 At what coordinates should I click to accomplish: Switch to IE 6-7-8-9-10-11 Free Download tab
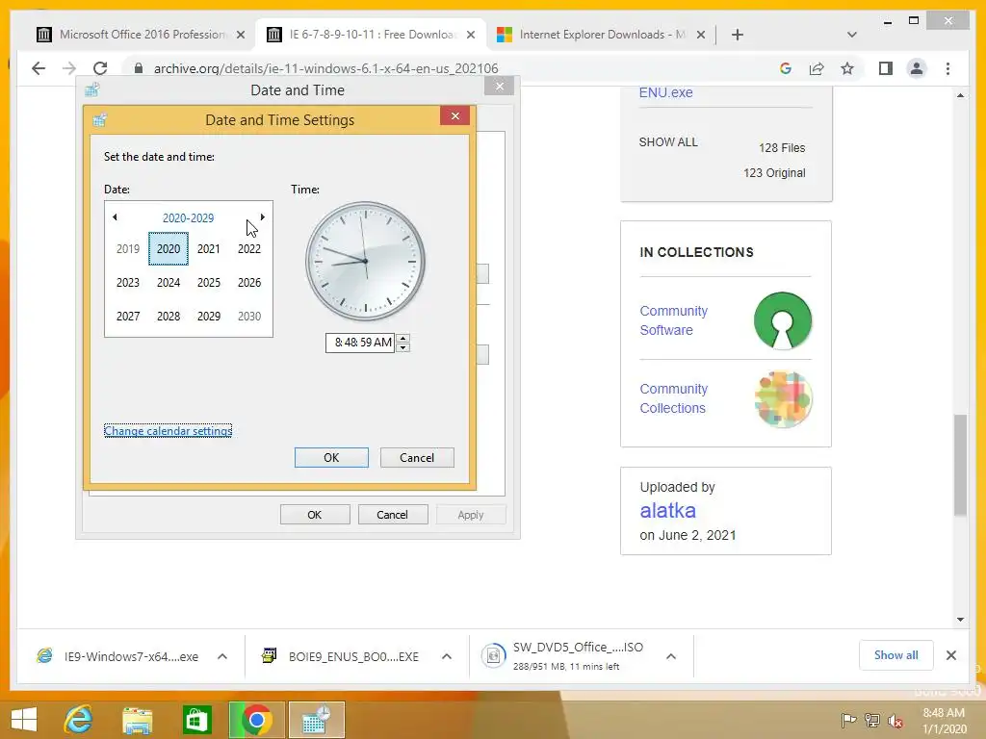(373, 35)
